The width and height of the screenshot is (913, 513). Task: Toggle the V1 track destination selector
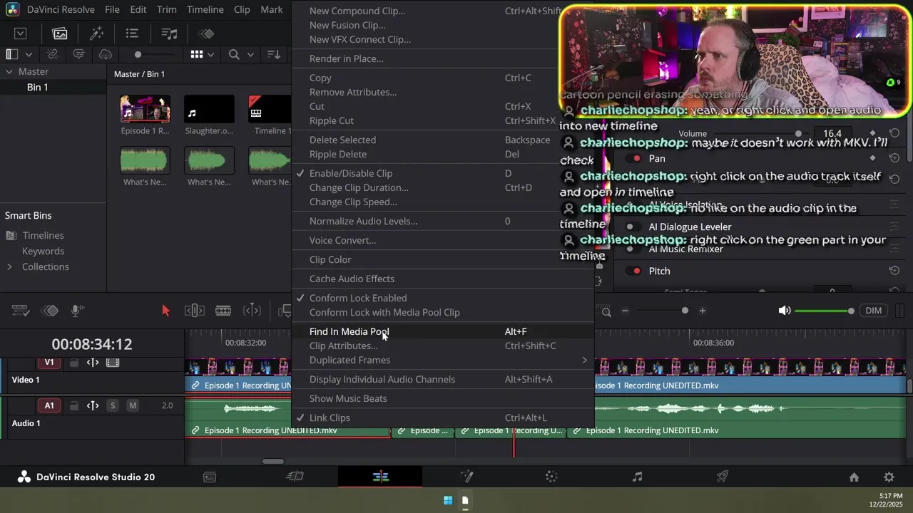tap(49, 363)
